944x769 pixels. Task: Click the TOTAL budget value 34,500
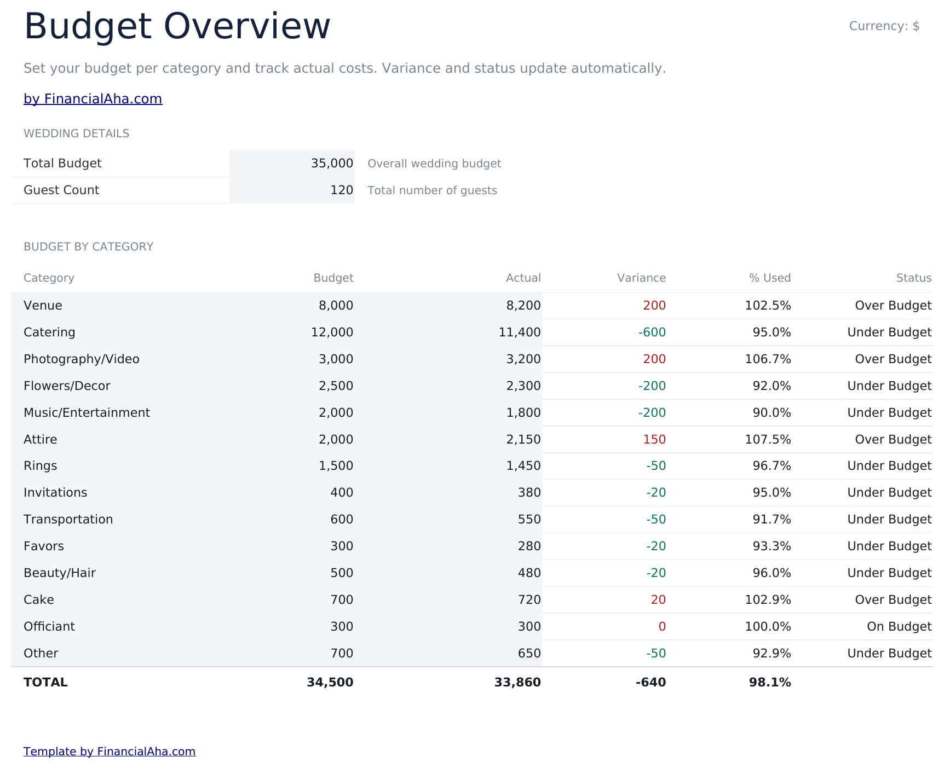[330, 683]
